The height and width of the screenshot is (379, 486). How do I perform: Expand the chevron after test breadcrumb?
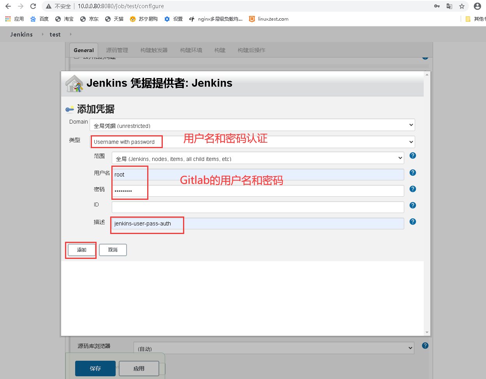70,34
